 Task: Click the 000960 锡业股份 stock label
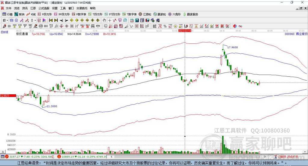[296, 34]
